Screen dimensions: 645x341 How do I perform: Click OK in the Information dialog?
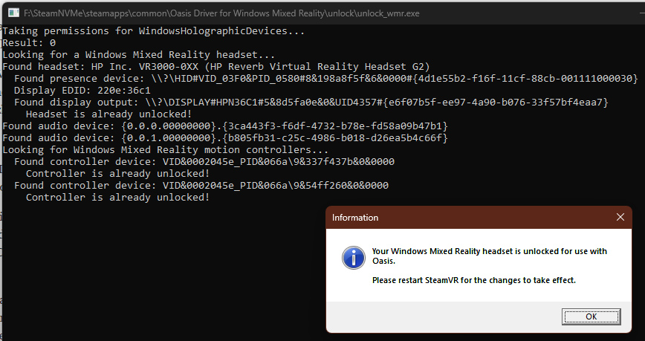591,316
